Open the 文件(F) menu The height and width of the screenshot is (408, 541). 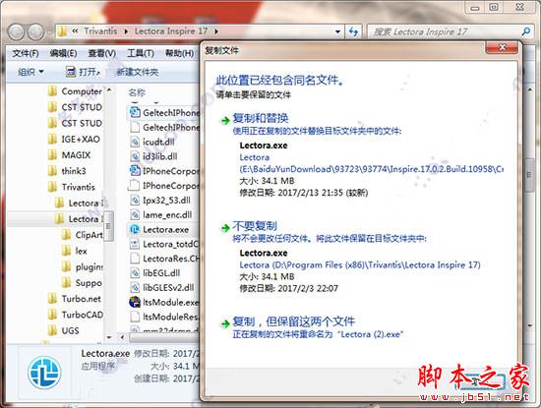coord(26,53)
